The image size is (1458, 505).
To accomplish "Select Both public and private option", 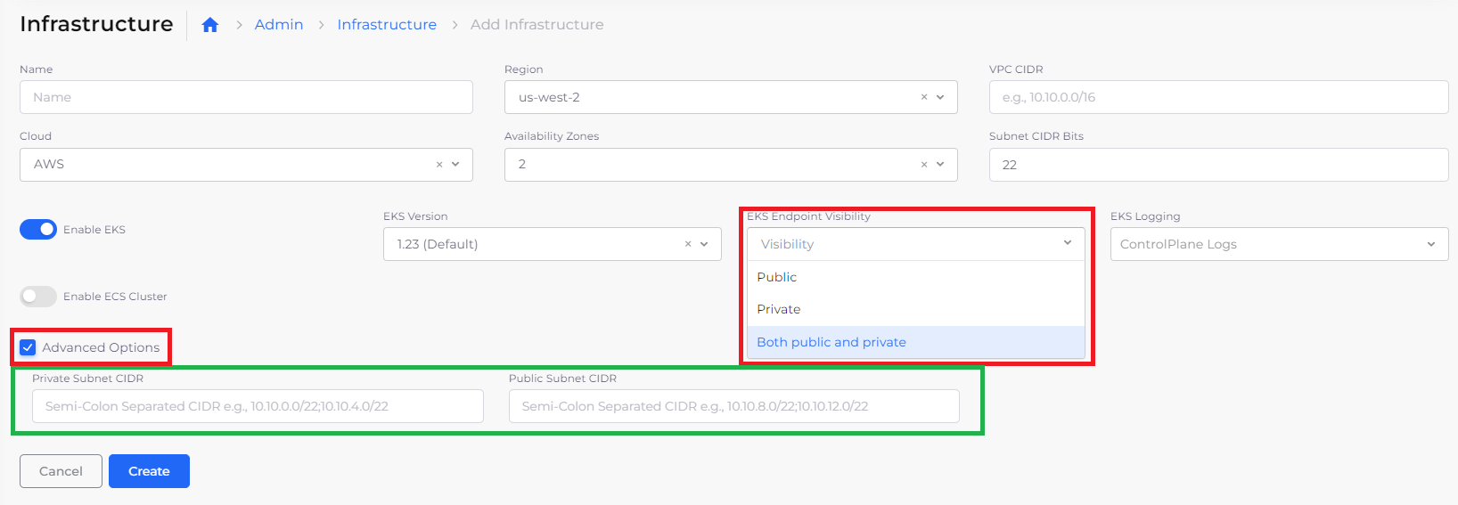I will tap(831, 342).
